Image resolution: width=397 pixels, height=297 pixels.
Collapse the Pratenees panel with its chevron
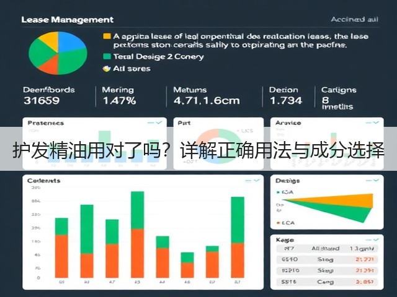pos(159,123)
